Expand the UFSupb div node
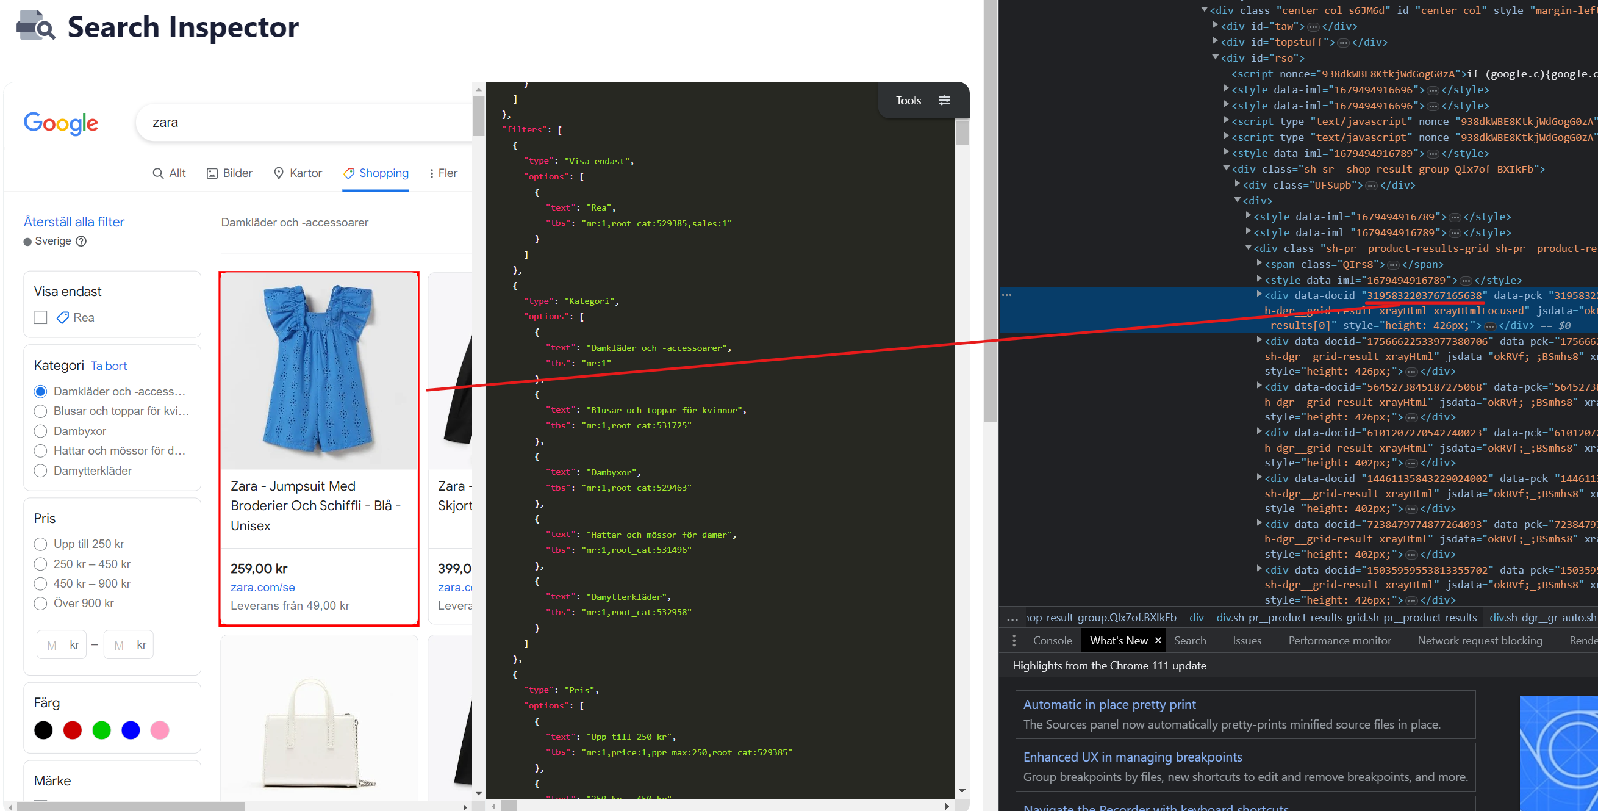1598x811 pixels. (1238, 185)
